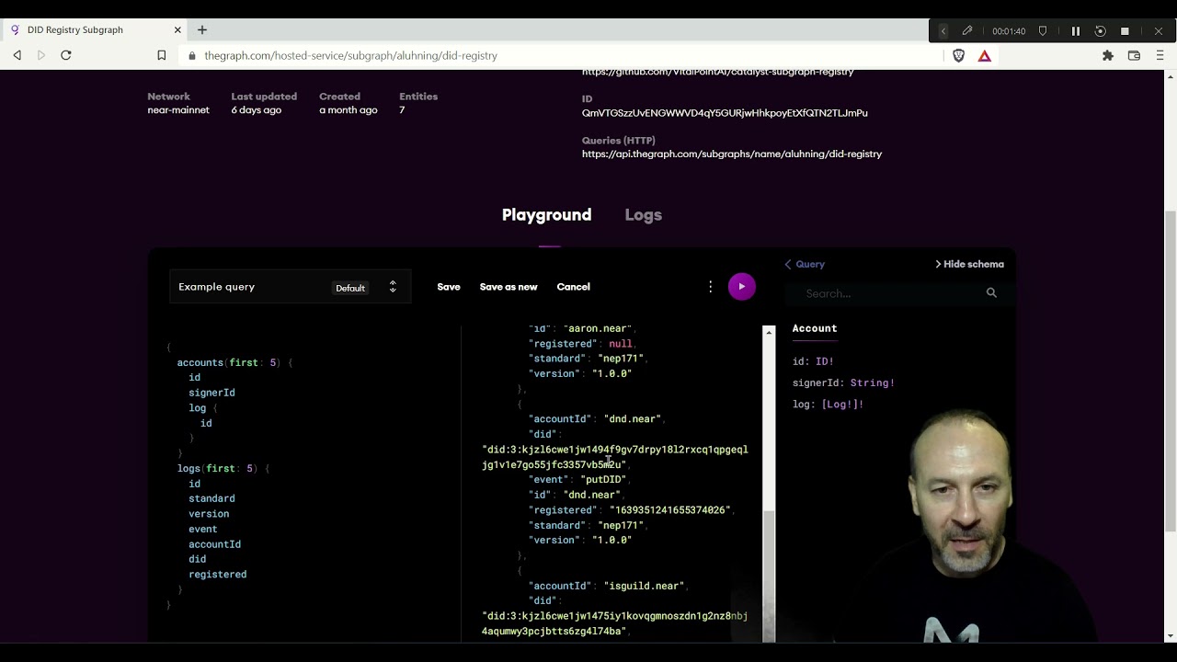Collapse the recorder toolbar with left chevron
This screenshot has height=662, width=1177.
pyautogui.click(x=943, y=31)
